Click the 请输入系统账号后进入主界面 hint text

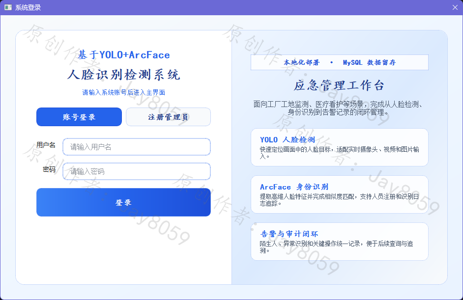[123, 92]
